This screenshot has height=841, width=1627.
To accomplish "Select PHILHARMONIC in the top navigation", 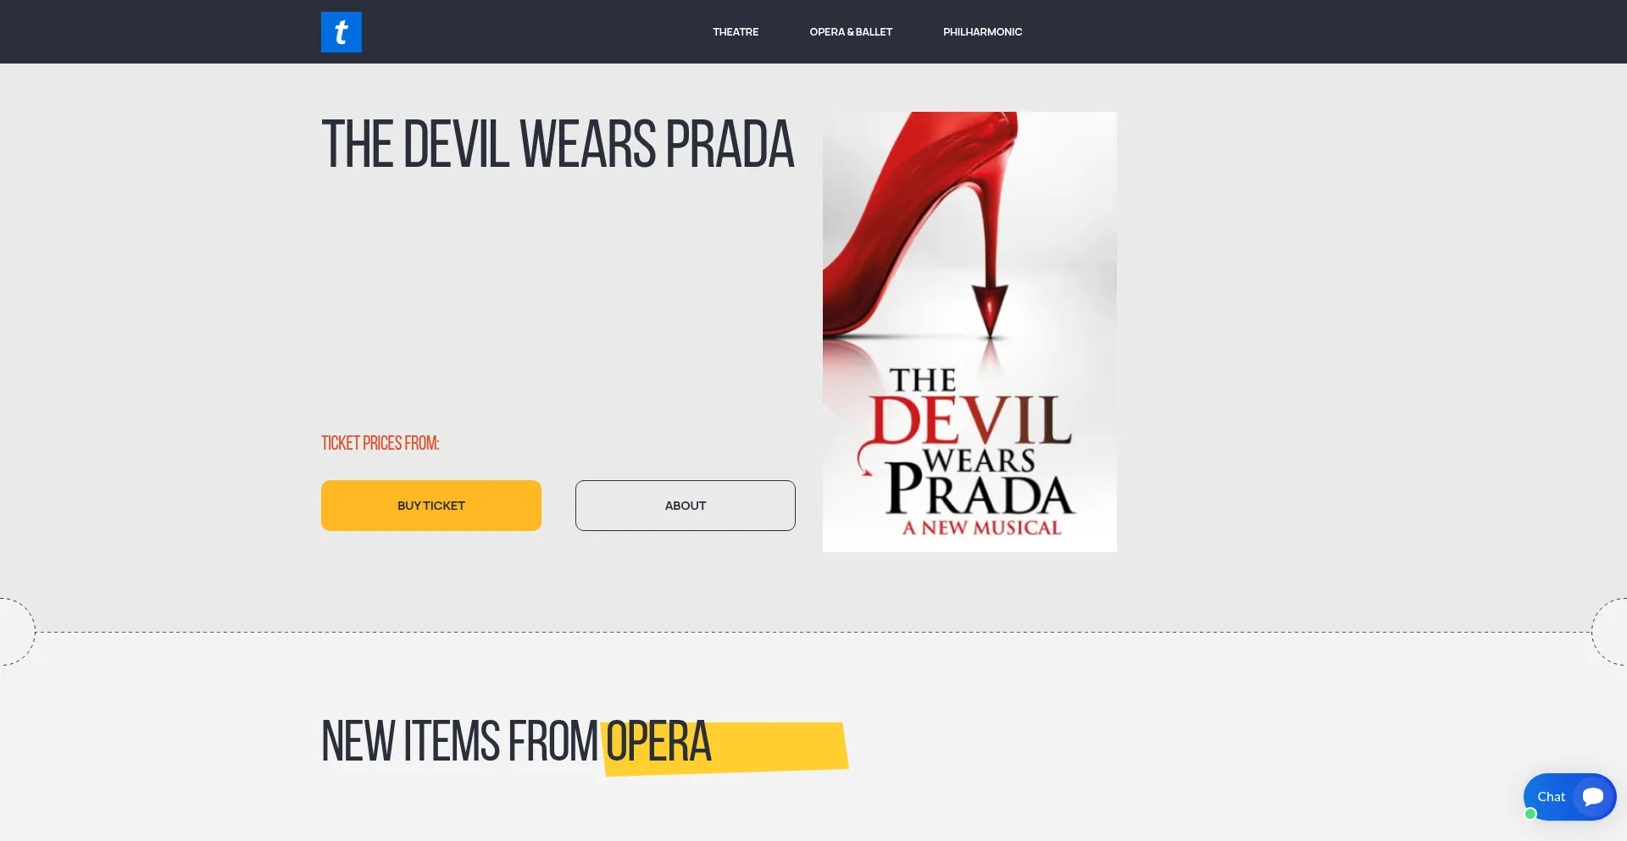I will tap(982, 32).
